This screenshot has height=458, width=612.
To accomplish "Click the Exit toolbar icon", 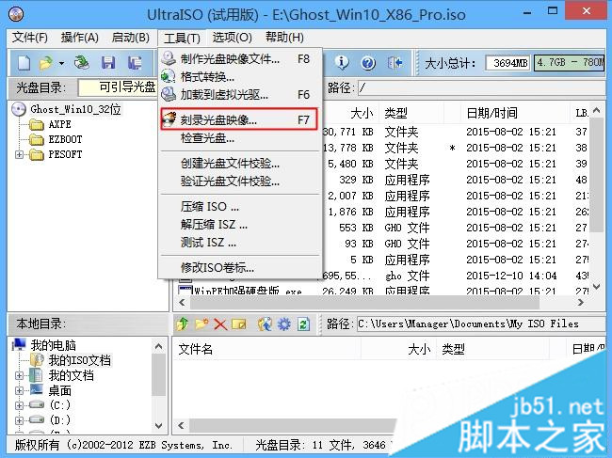I will 395,62.
